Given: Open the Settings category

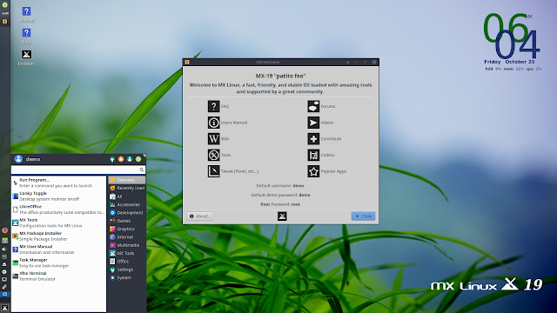Looking at the screenshot, I should pyautogui.click(x=126, y=270).
